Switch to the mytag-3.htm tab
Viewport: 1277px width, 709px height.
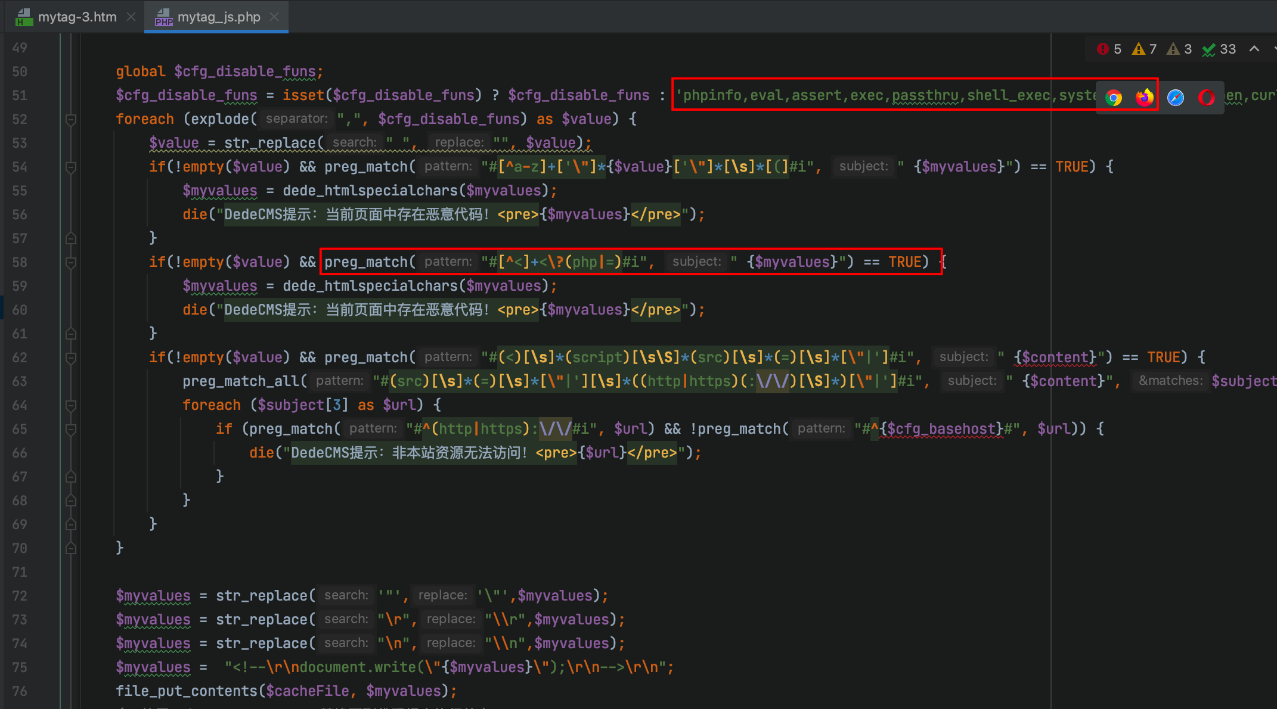click(x=76, y=17)
